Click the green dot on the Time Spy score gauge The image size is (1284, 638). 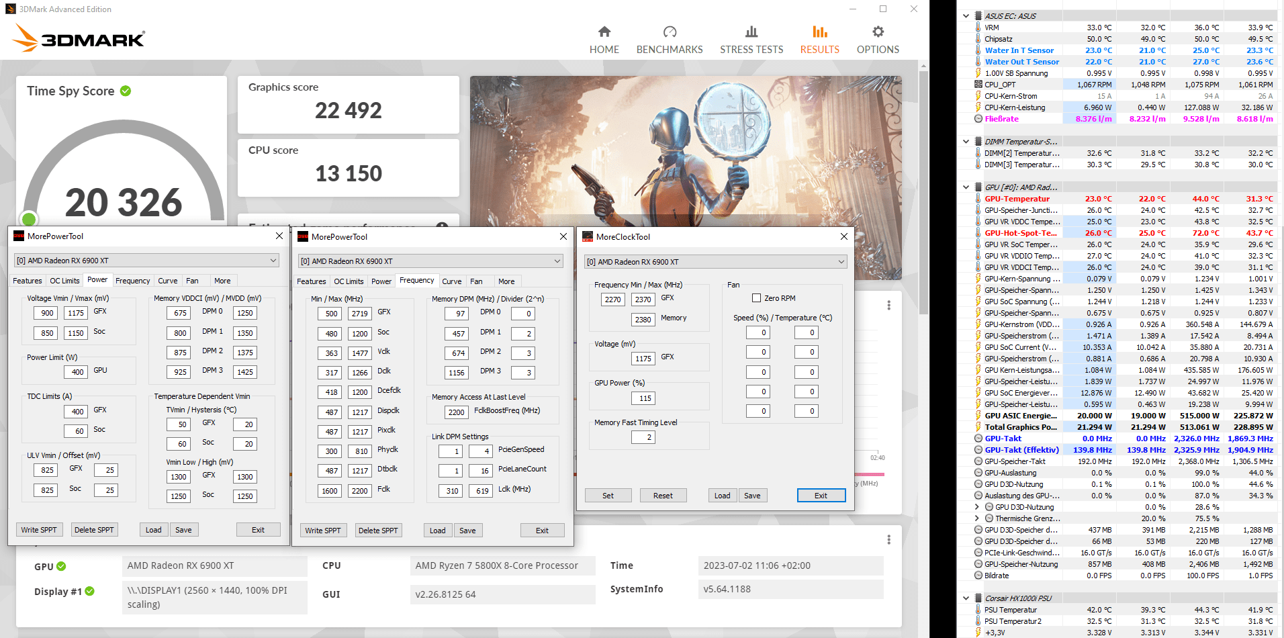pyautogui.click(x=29, y=219)
